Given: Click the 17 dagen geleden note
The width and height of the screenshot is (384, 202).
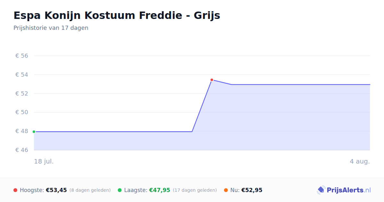Looking at the screenshot, I should tap(195, 190).
